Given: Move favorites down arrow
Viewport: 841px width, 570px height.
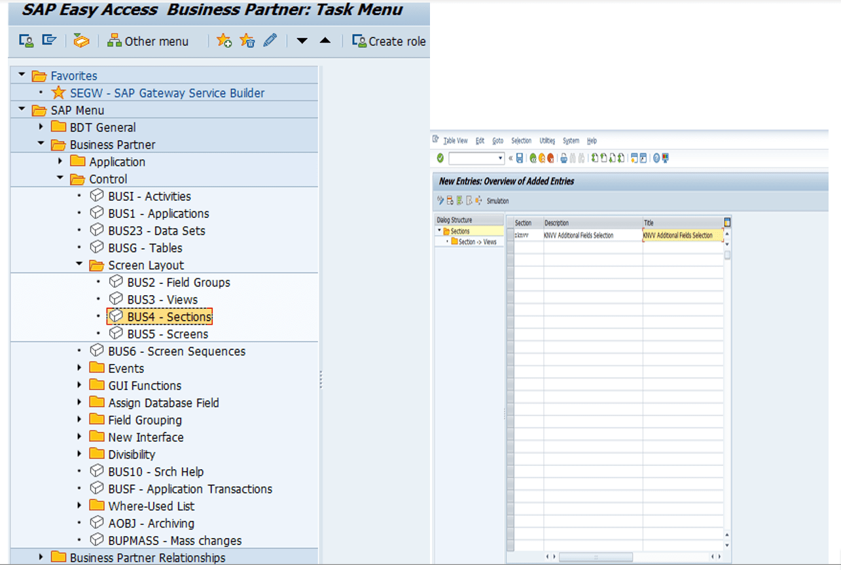Looking at the screenshot, I should pyautogui.click(x=302, y=41).
